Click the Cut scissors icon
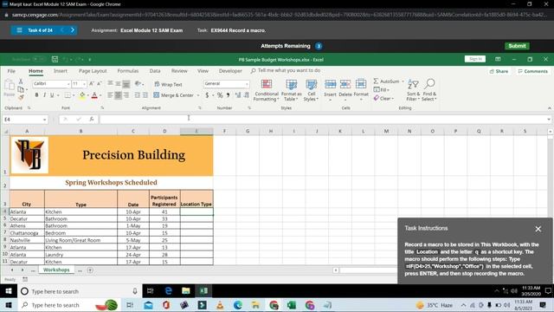Image resolution: width=554 pixels, height=312 pixels. point(21,81)
